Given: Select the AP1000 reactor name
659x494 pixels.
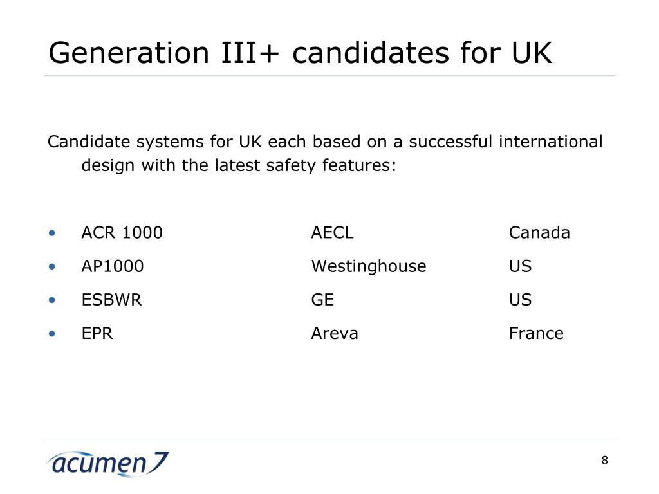Looking at the screenshot, I should coord(113,266).
